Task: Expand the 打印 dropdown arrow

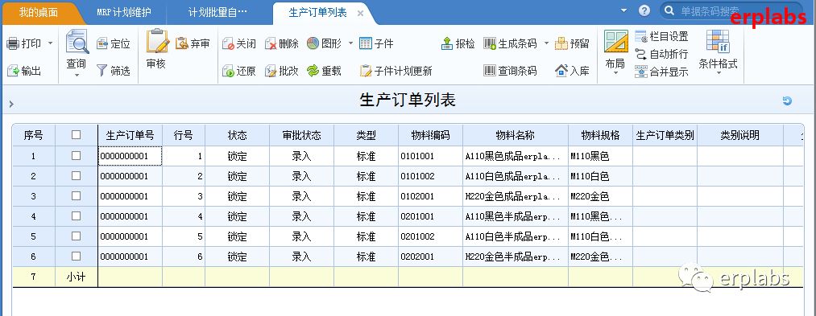Action: click(x=51, y=43)
